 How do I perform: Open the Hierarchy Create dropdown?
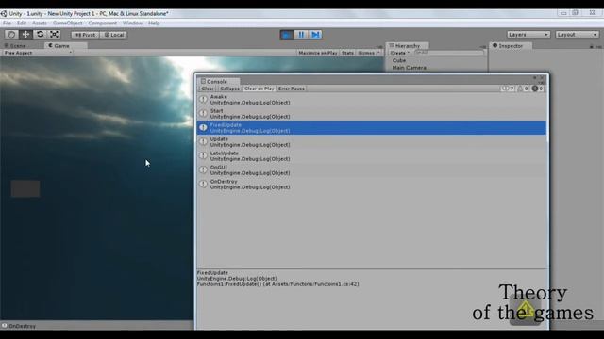coord(399,53)
